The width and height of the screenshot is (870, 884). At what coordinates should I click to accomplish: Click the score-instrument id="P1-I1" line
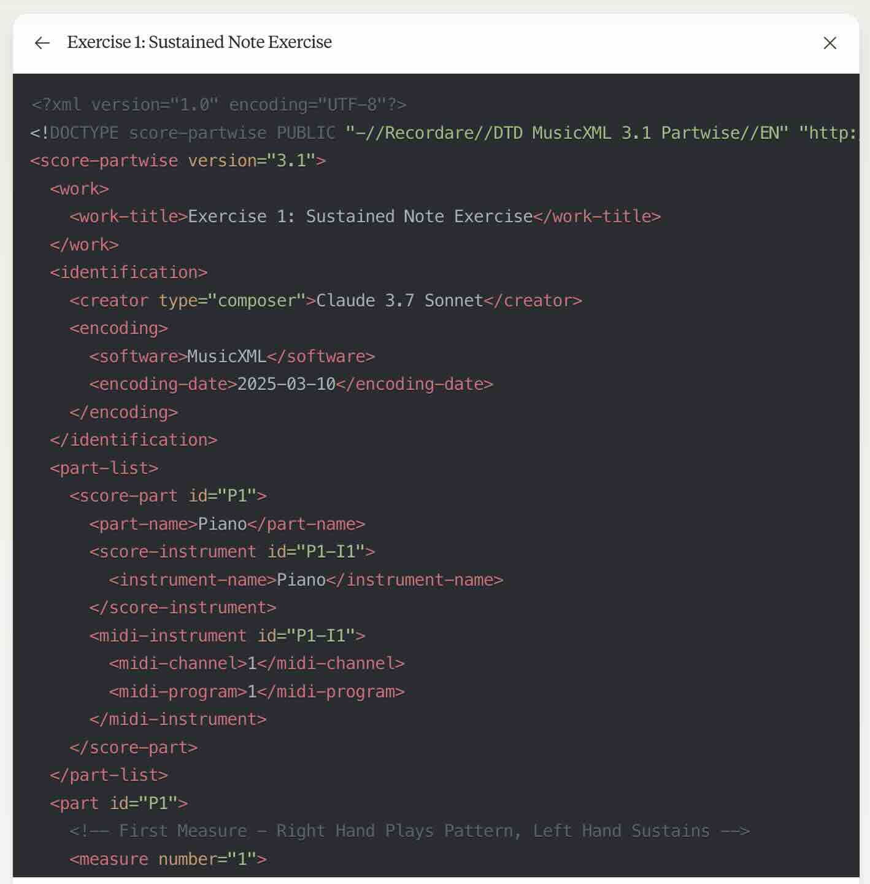[x=232, y=552]
